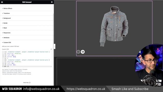163x92 pixels.
Task: Expand the Mask section
Action: pos(26,28)
